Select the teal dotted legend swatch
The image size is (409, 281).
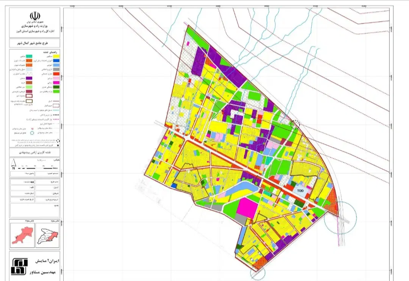click(29, 56)
